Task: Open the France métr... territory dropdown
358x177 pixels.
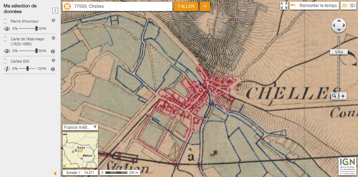Action: [80, 127]
